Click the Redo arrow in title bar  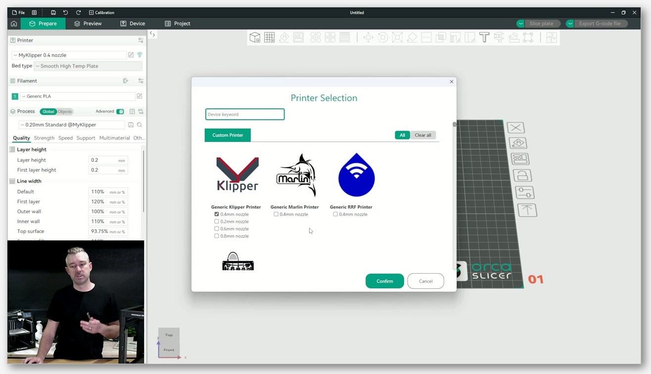78,12
